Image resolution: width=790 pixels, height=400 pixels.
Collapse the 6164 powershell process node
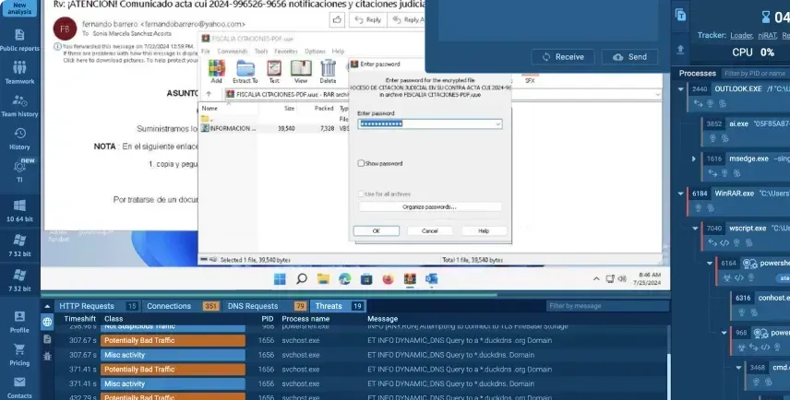710,264
